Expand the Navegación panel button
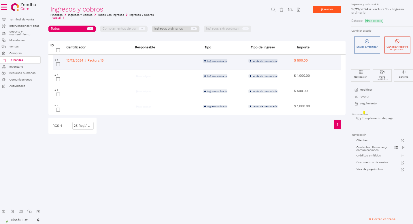 (361, 75)
